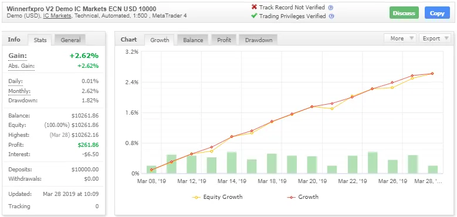Click the Abs. Gain label
457x217 pixels.
22,66
